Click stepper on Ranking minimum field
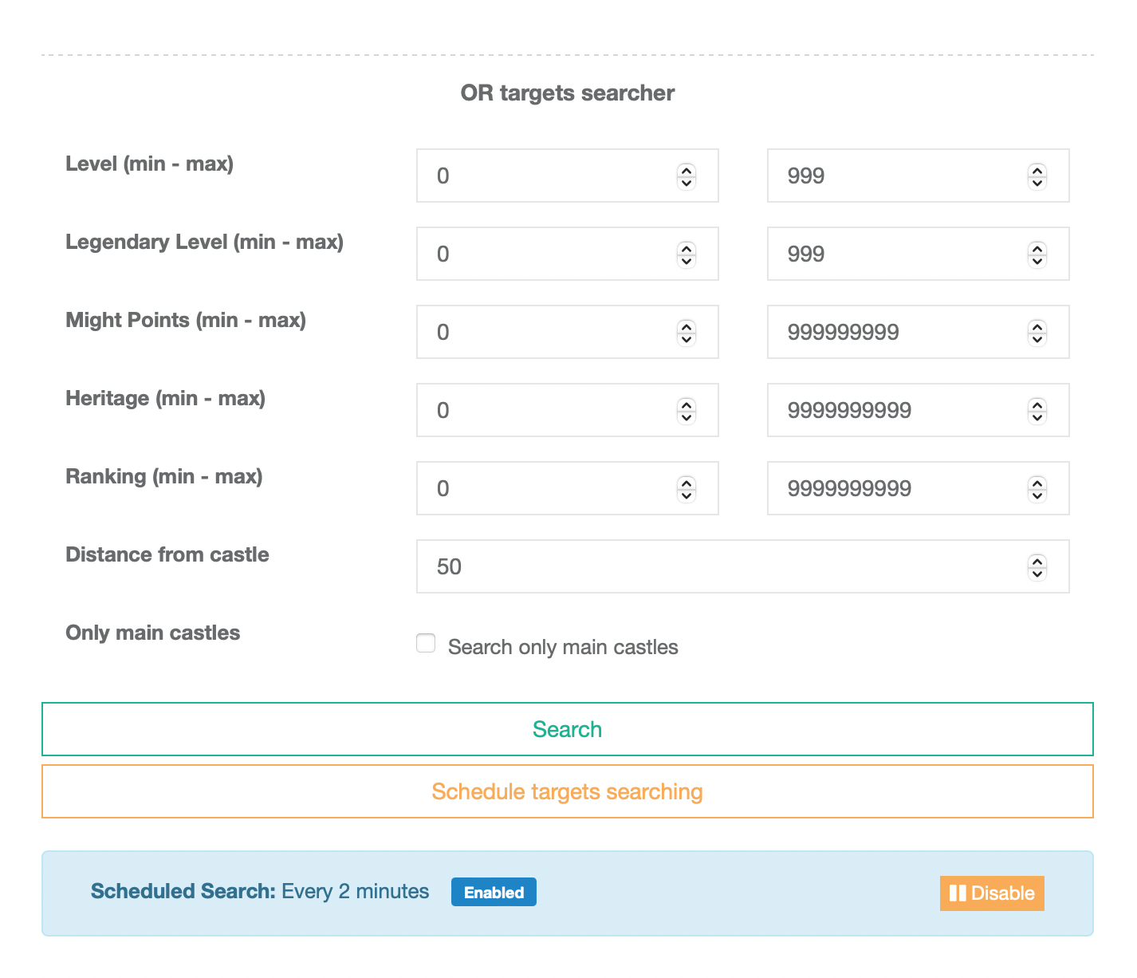The height and width of the screenshot is (978, 1137). point(686,489)
